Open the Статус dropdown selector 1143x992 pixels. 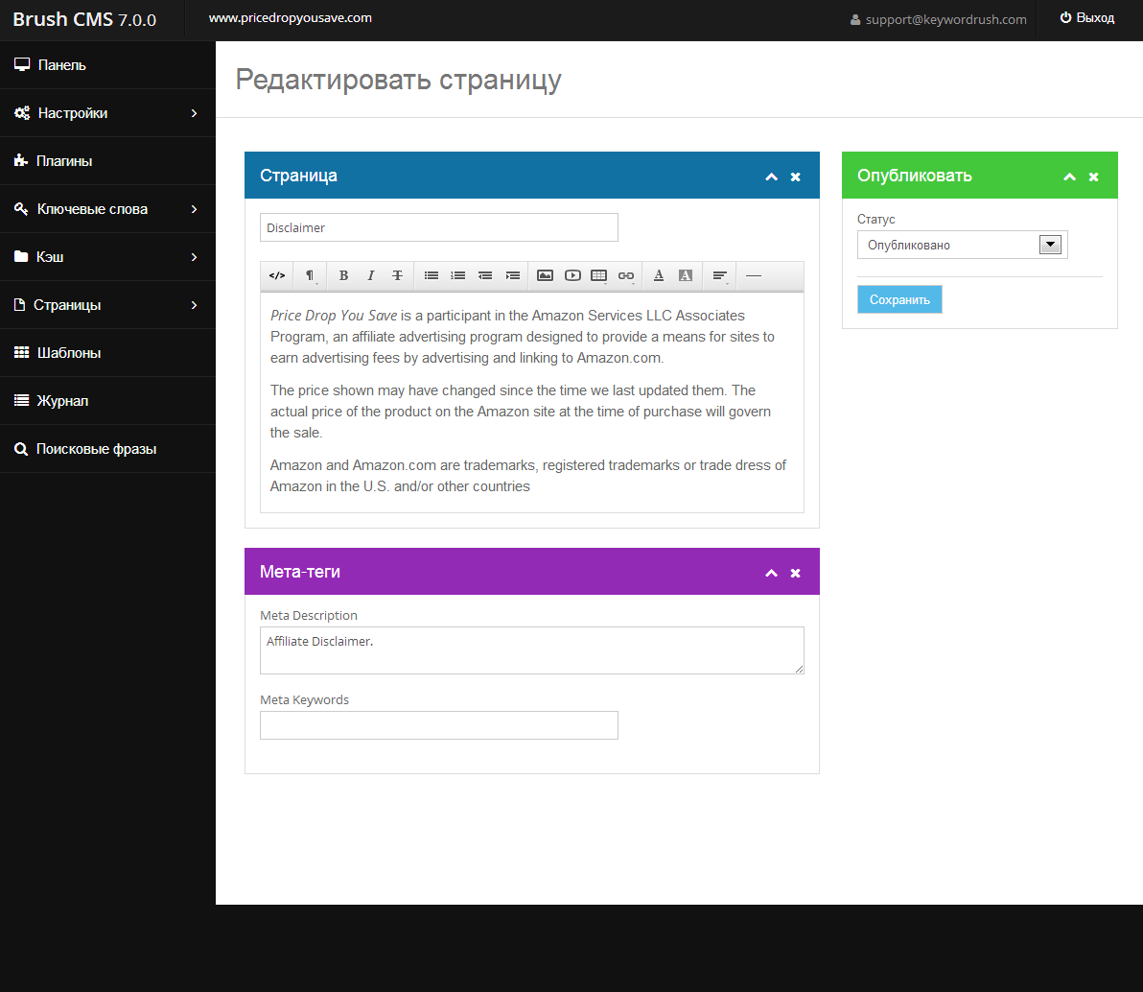click(x=962, y=245)
